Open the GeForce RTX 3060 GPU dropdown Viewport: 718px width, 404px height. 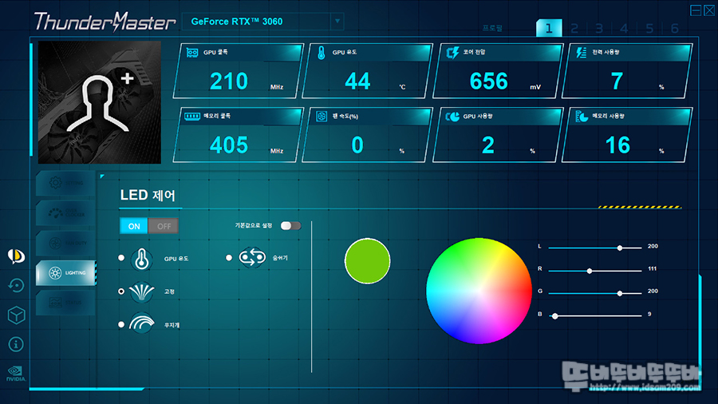(x=262, y=22)
